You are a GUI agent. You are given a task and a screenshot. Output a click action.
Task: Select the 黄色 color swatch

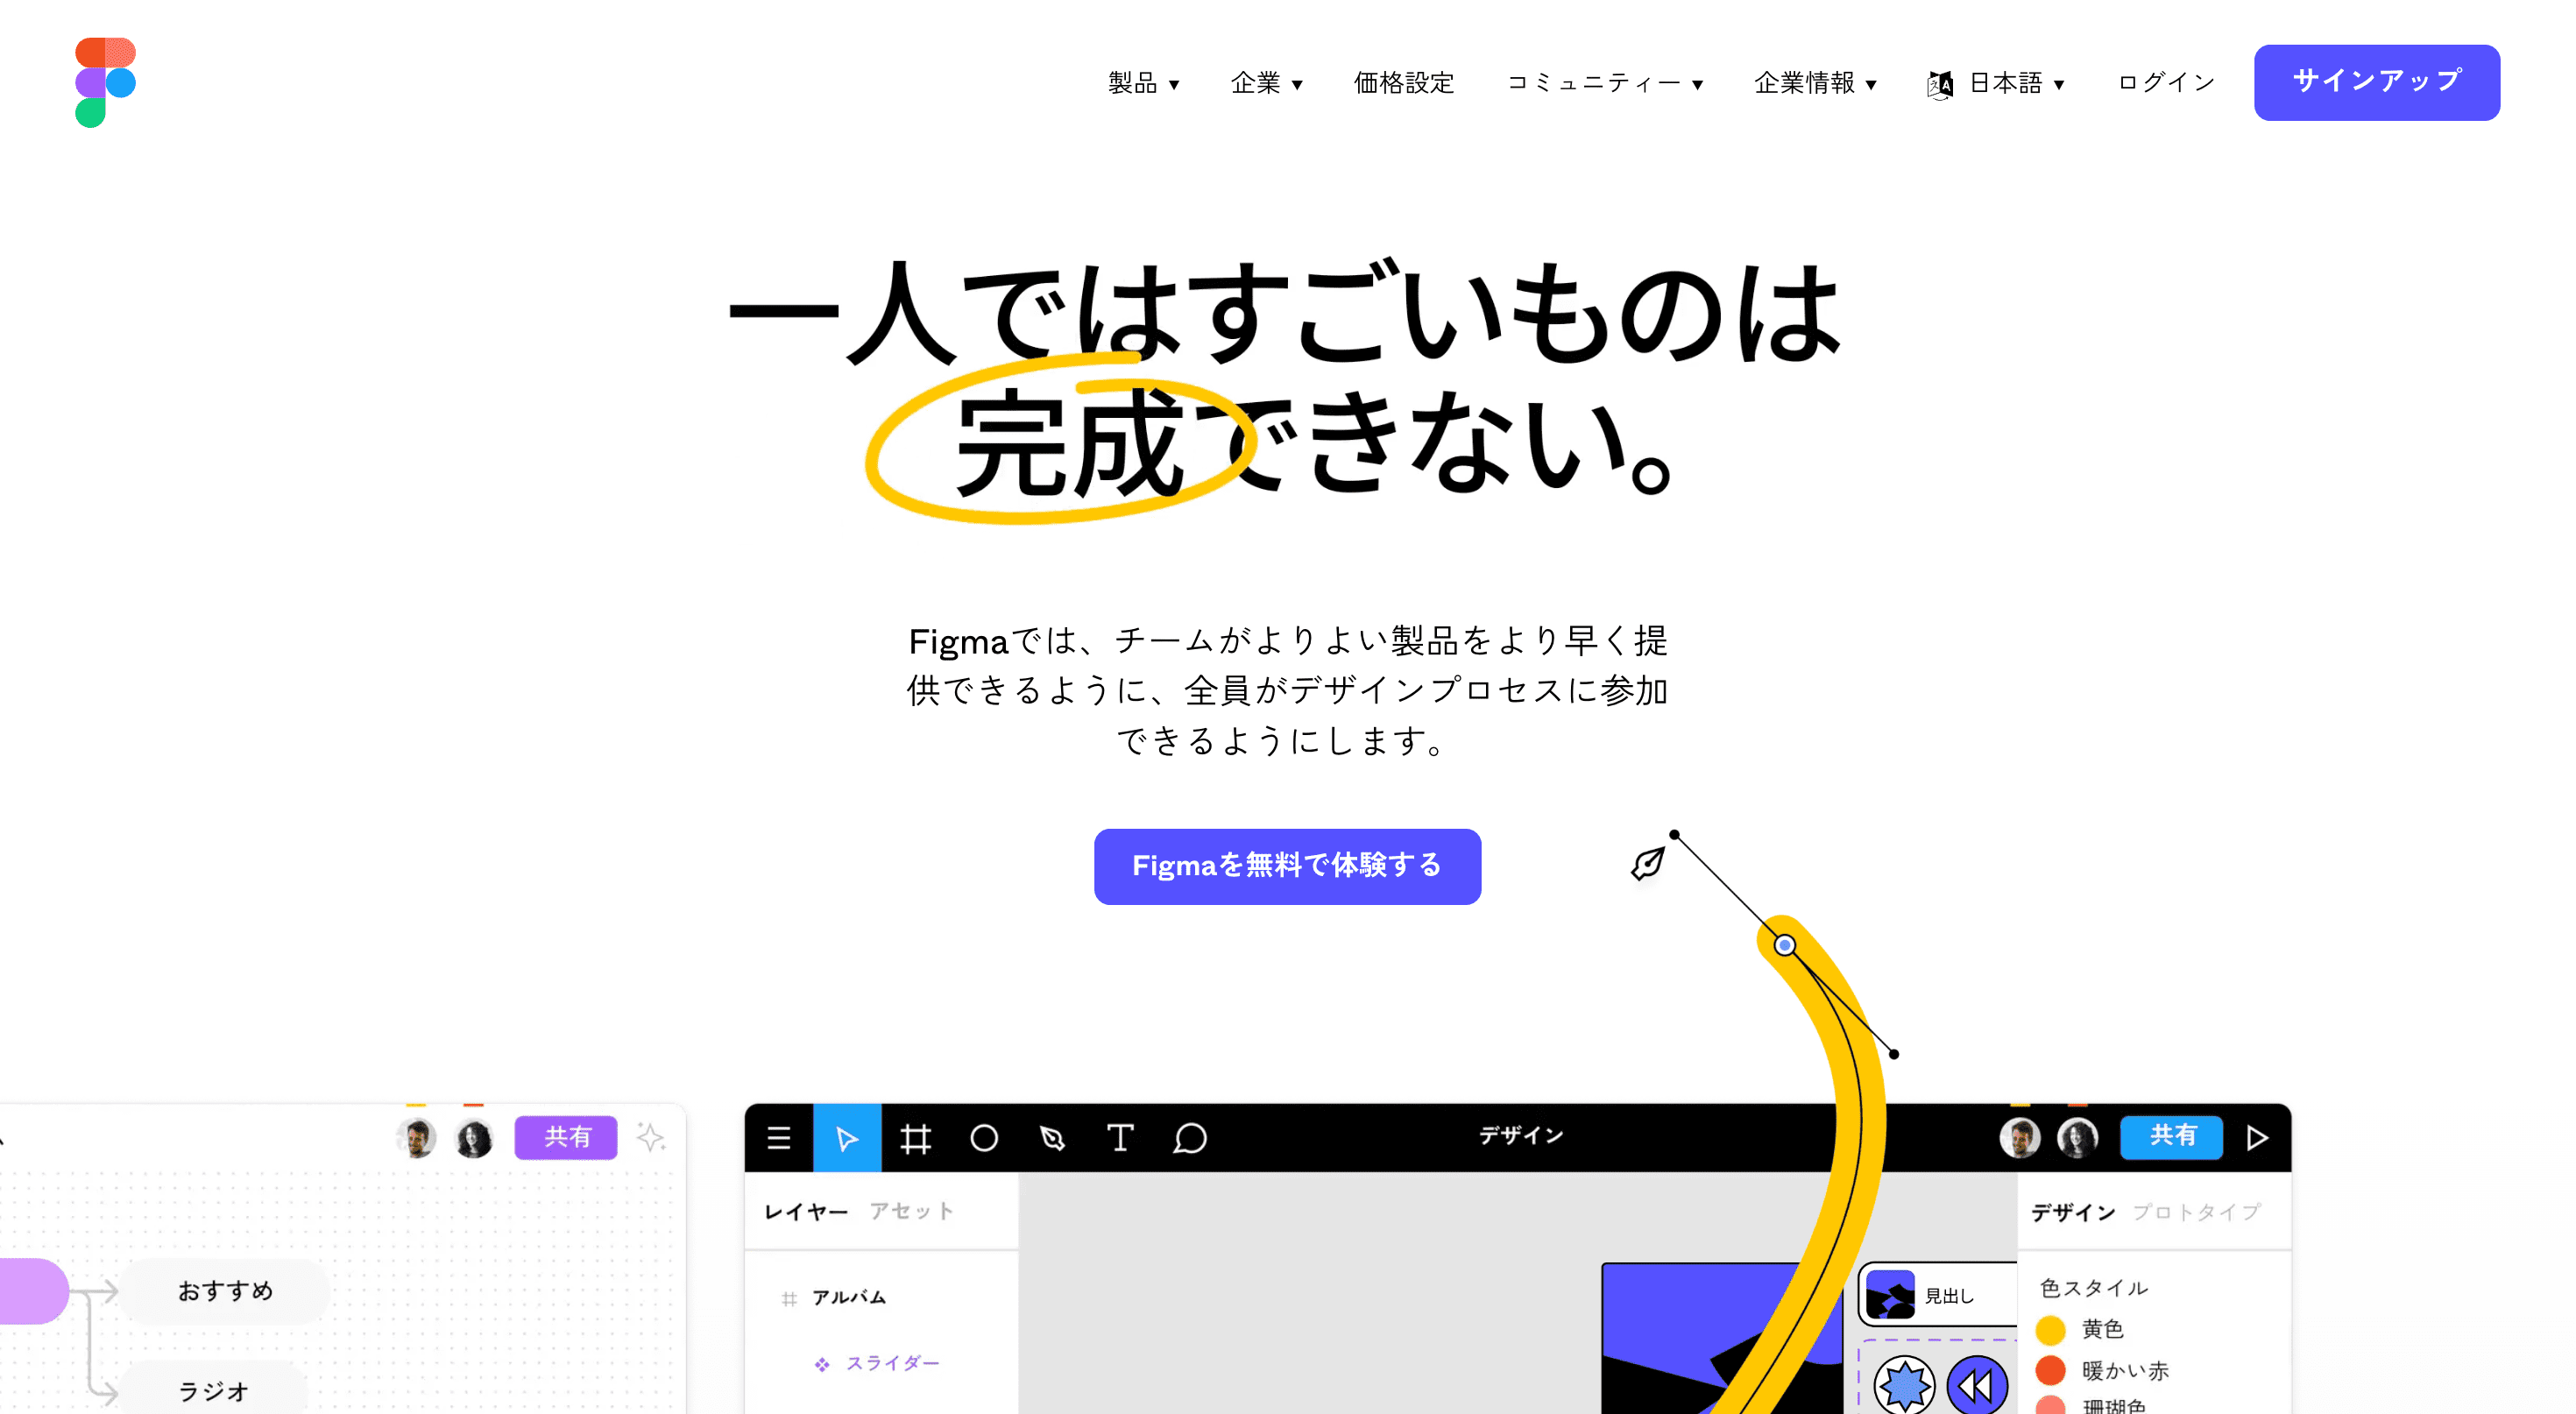tap(2050, 1329)
